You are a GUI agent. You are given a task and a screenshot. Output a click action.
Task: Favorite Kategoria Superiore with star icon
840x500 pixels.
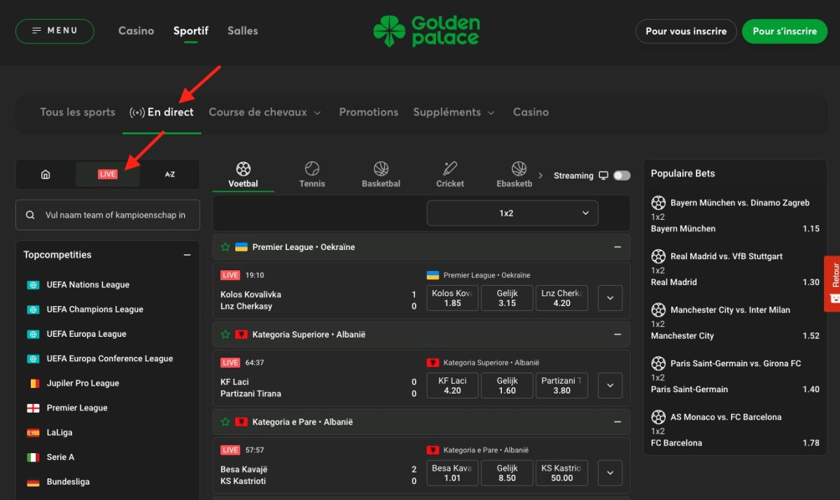[225, 335]
